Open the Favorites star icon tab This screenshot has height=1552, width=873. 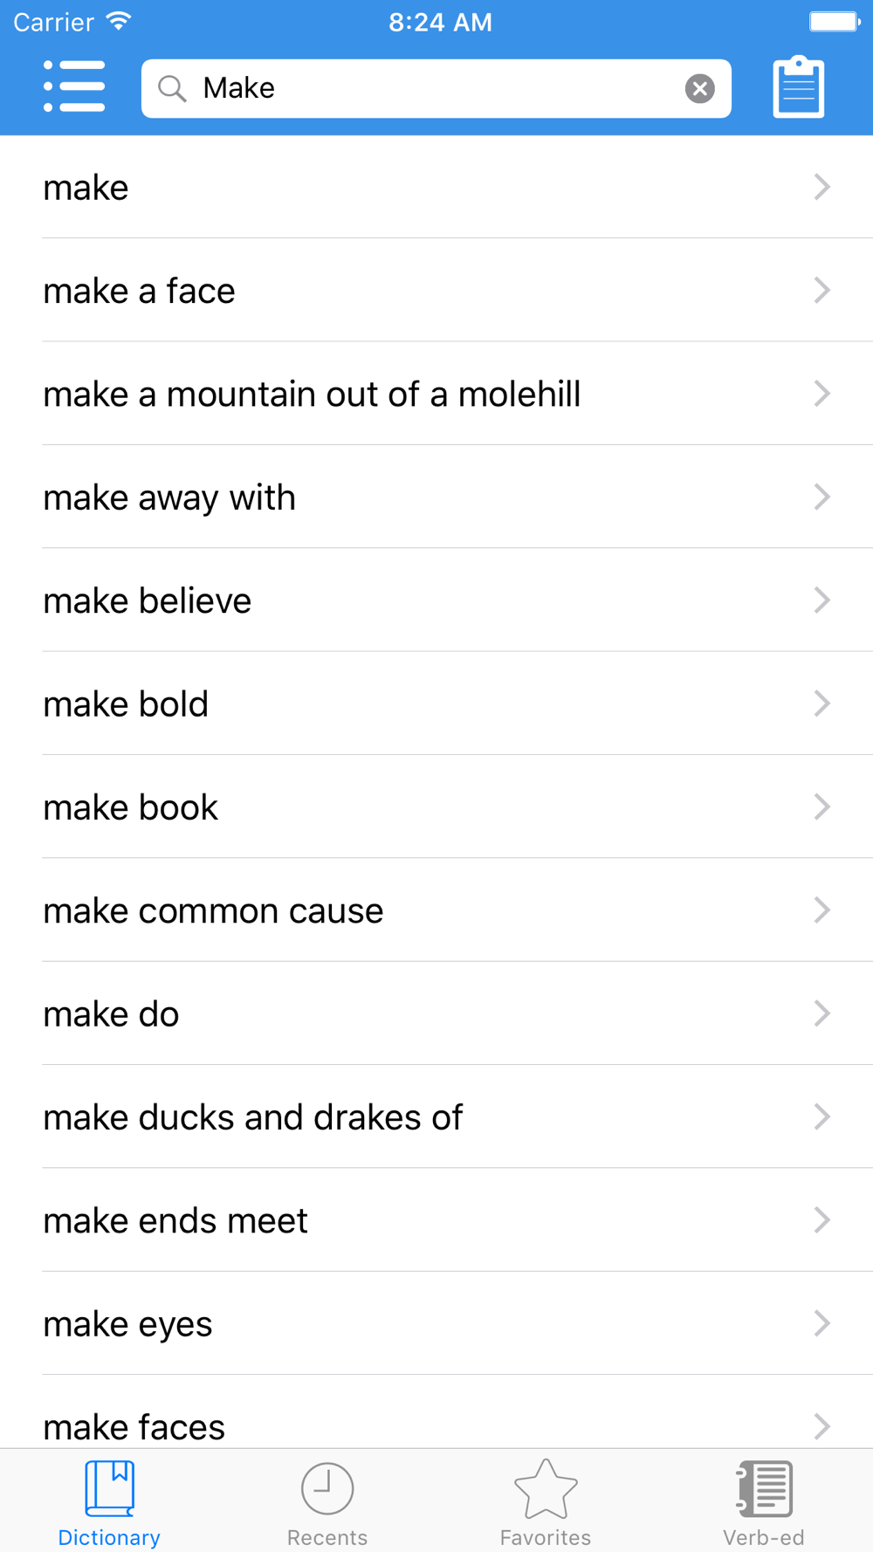point(546,1503)
